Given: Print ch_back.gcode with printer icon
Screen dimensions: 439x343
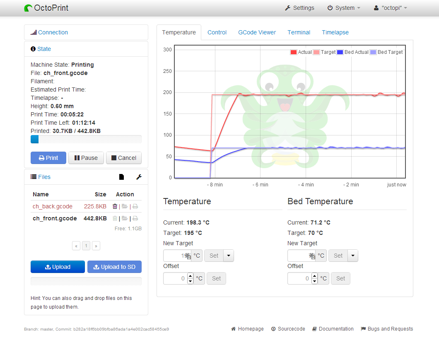Looking at the screenshot, I should pos(135,206).
